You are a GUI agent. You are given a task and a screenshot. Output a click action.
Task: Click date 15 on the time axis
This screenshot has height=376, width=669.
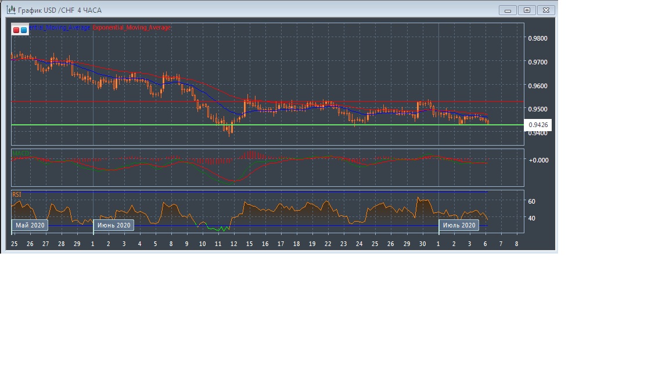click(249, 244)
